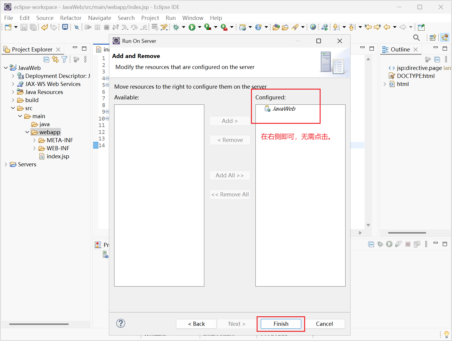This screenshot has height=341, width=452.
Task: Click the Next Annotation icon
Action: click(336, 27)
